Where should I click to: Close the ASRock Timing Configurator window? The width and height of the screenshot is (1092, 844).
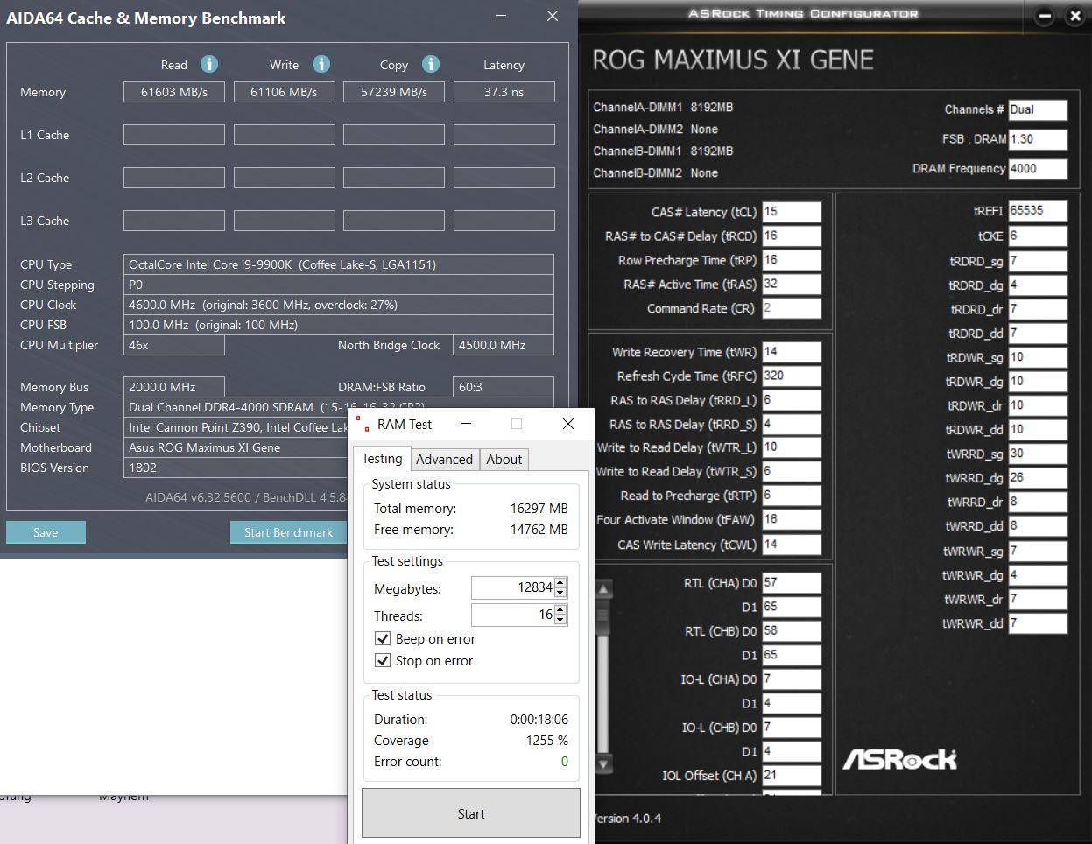coord(1075,15)
